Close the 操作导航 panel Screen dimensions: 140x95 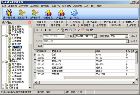point(29,22)
